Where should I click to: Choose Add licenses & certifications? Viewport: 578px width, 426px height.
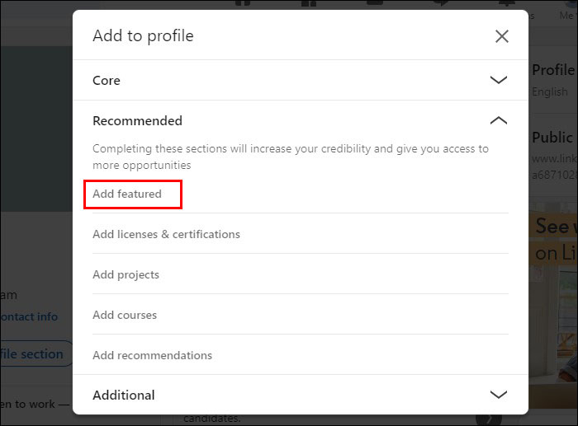tap(166, 234)
